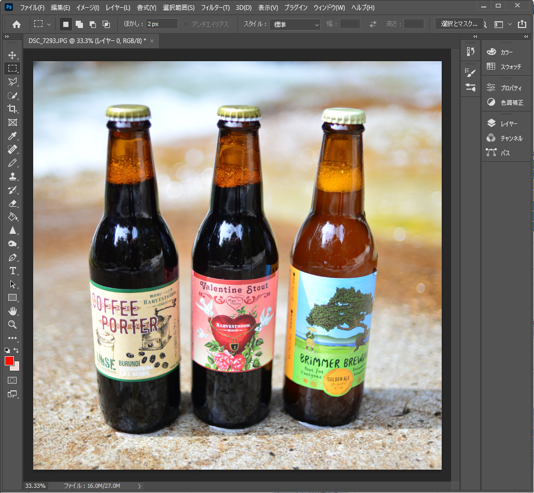Viewport: 534px width, 493px height.
Task: Select the Eyedropper tool
Action: click(12, 136)
